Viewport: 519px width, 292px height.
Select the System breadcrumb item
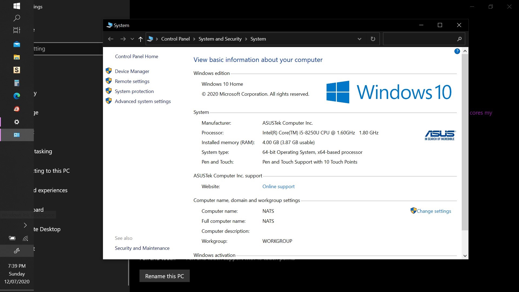pos(258,39)
